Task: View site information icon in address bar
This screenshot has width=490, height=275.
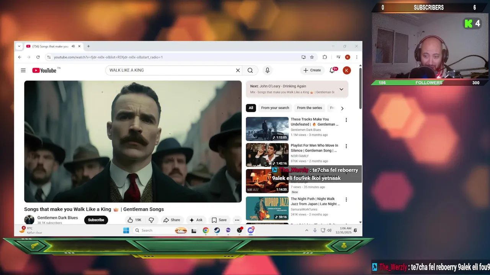Action: point(49,57)
